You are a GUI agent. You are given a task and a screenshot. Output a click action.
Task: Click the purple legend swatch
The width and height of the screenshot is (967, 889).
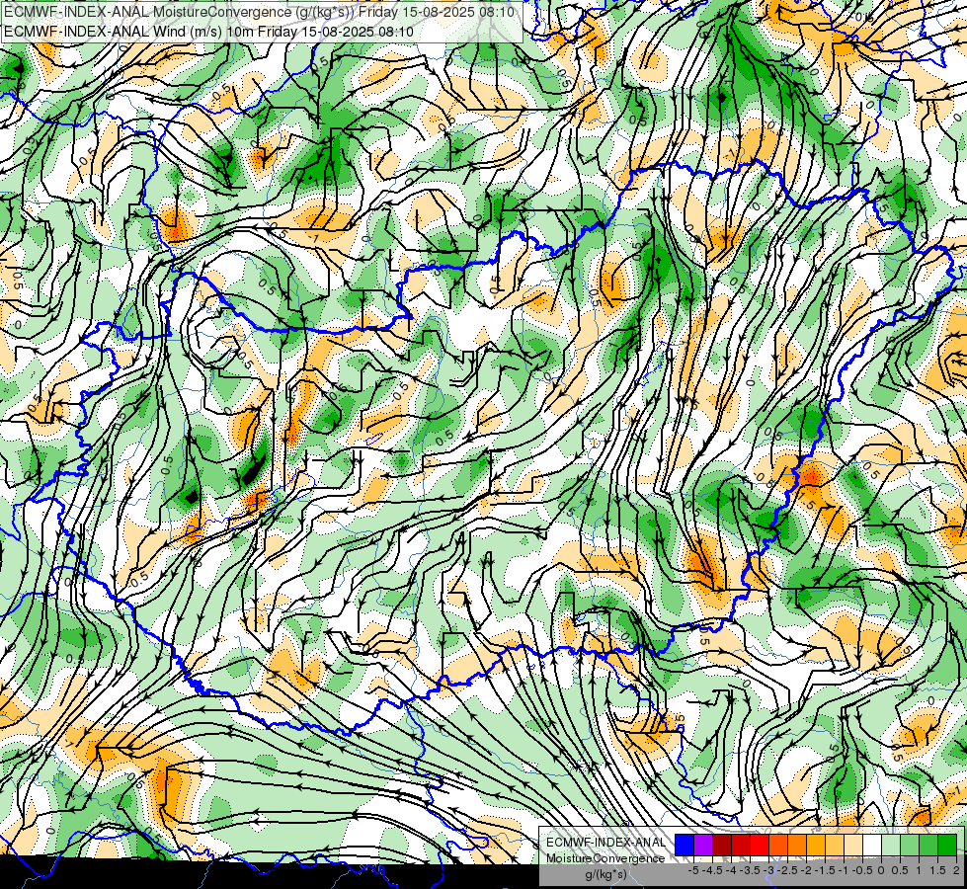(x=703, y=845)
